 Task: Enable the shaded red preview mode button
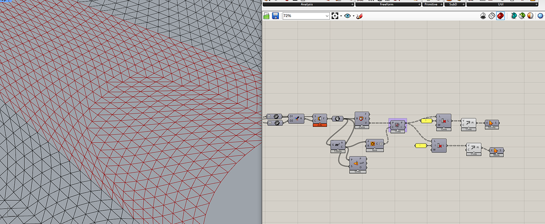pyautogui.click(x=500, y=16)
